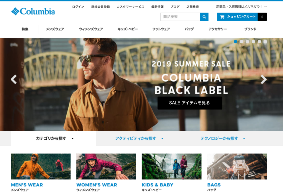Select the first carousel dot
The height and width of the screenshot is (195, 283).
point(235,41)
